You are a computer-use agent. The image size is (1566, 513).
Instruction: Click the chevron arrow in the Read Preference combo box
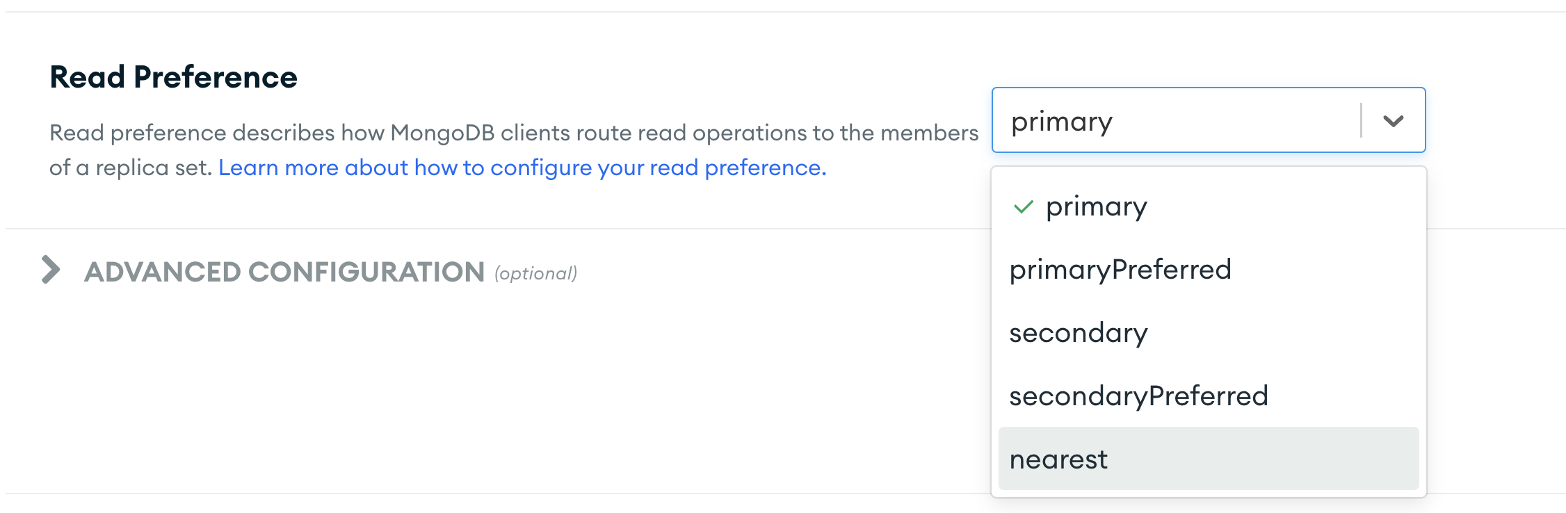1393,121
